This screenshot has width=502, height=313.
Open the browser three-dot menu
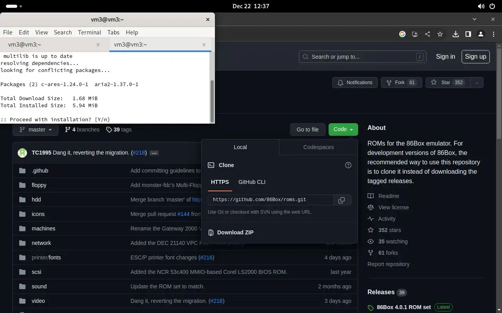(x=493, y=34)
